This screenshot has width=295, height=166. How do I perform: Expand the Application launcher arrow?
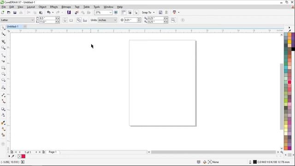coord(178,12)
